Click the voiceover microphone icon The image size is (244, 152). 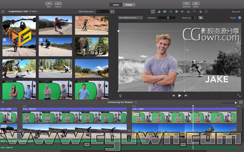[x=120, y=95]
